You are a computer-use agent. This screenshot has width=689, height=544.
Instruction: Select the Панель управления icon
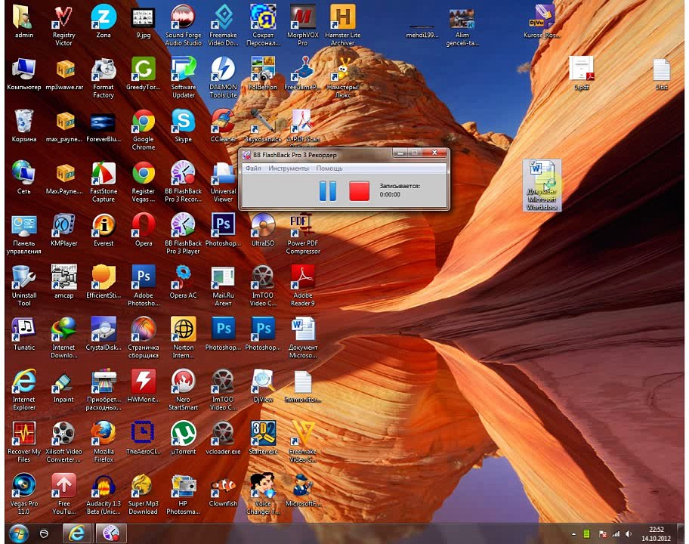(x=23, y=235)
